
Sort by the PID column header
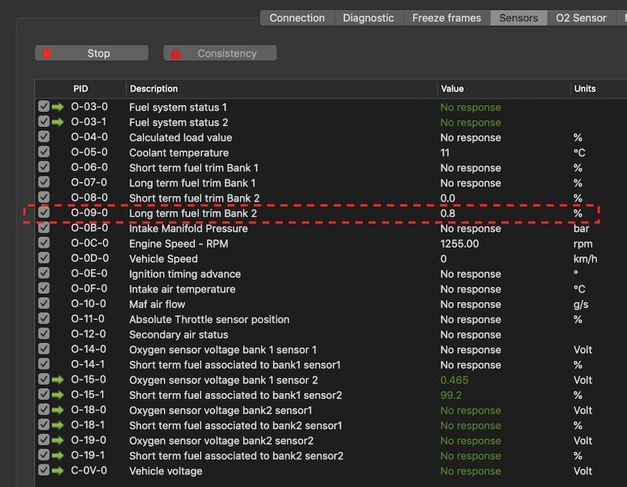[x=81, y=89]
